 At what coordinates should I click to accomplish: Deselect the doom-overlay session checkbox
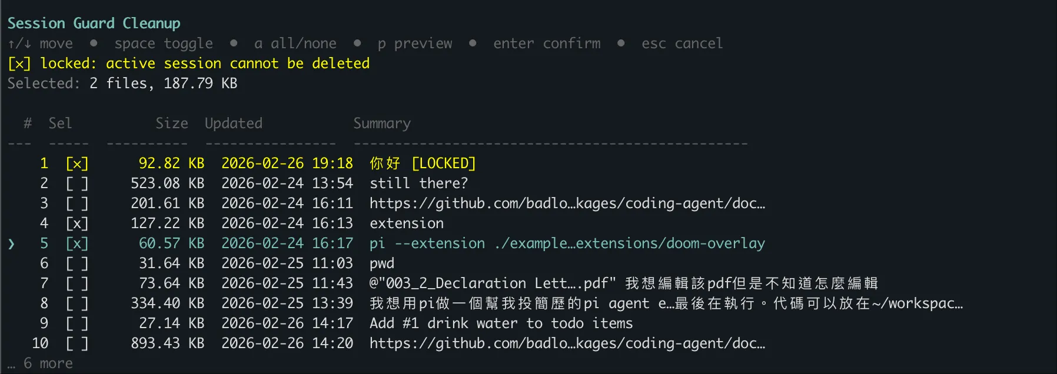(x=77, y=243)
